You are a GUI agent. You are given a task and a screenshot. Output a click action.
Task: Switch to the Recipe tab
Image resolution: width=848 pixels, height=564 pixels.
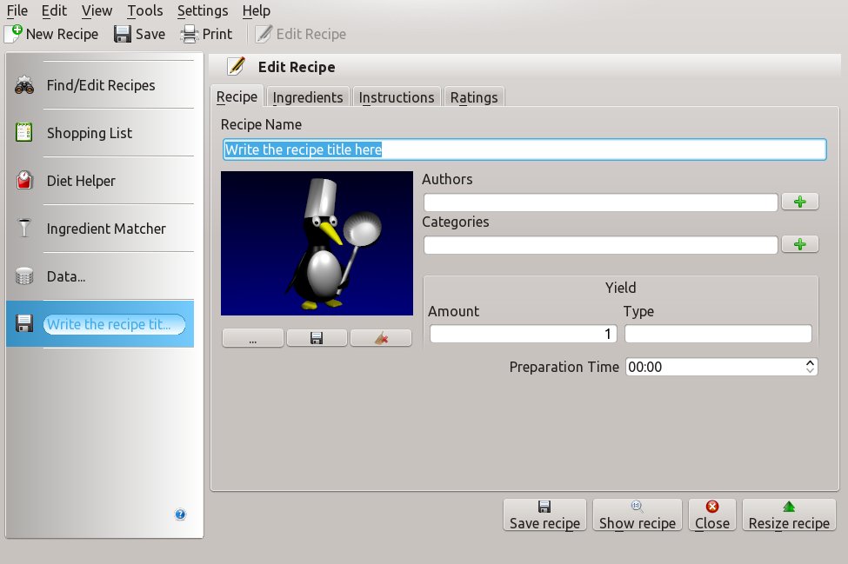click(237, 96)
